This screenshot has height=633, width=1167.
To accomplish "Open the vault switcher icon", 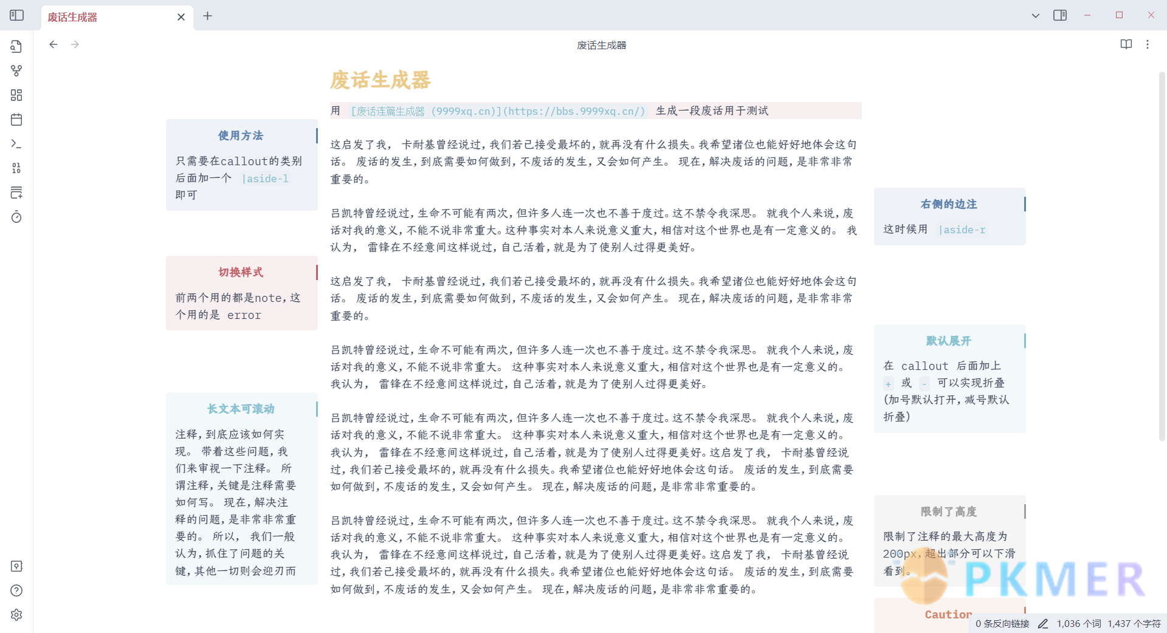I will 16,566.
